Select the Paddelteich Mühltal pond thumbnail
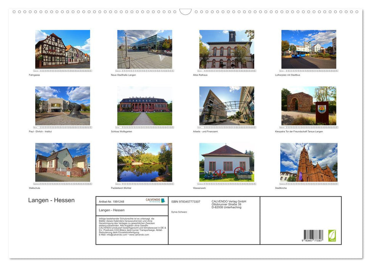Screen dimensions: 371x267 click(x=144, y=162)
